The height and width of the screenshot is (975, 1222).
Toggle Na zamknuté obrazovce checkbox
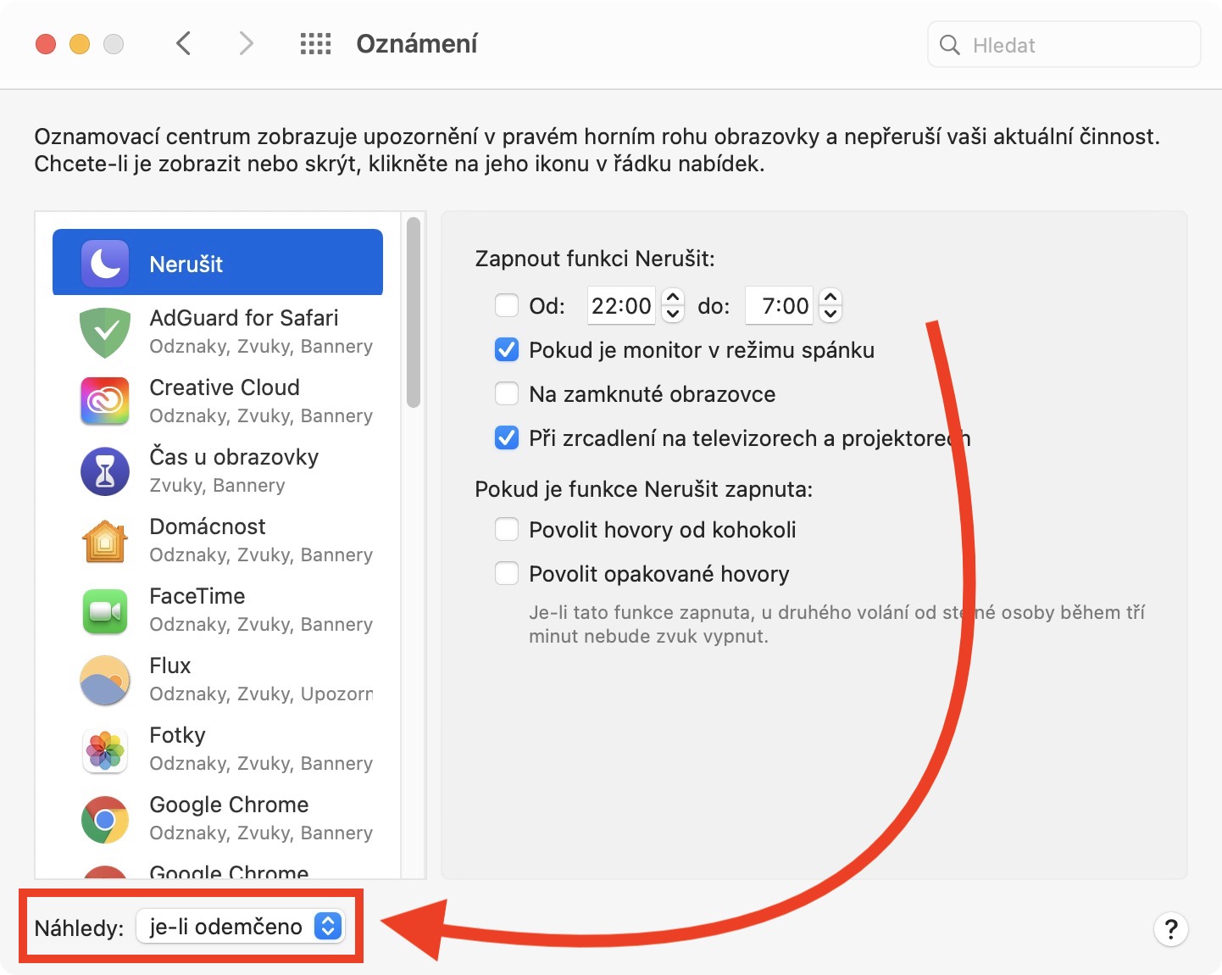(507, 393)
